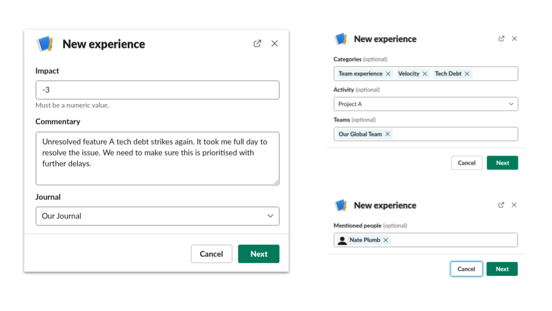Click Cancel in the Mentioned people dialog

click(466, 269)
